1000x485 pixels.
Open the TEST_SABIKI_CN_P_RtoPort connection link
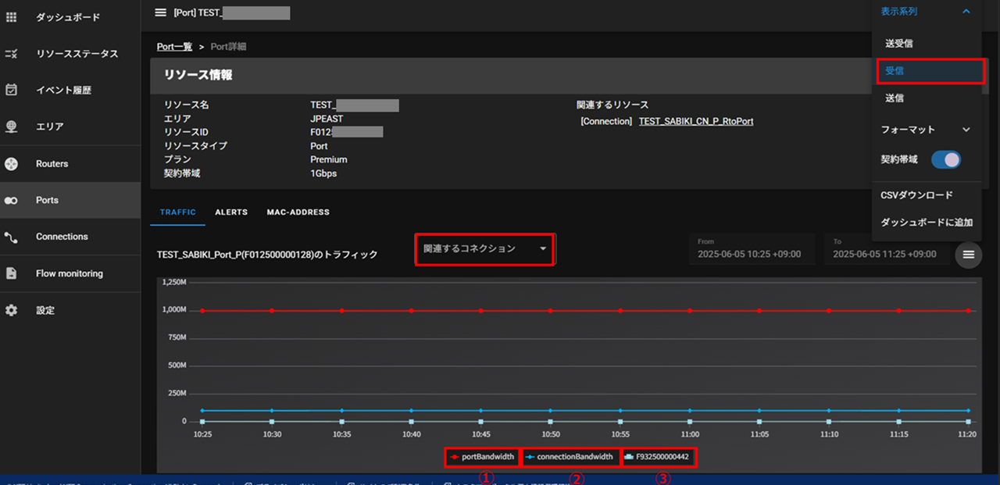695,122
